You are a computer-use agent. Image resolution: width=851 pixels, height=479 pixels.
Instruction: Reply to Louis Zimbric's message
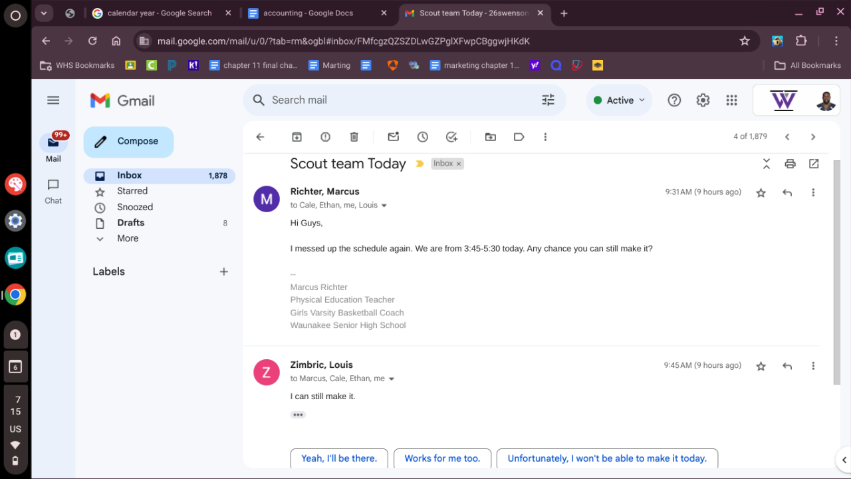coord(787,366)
